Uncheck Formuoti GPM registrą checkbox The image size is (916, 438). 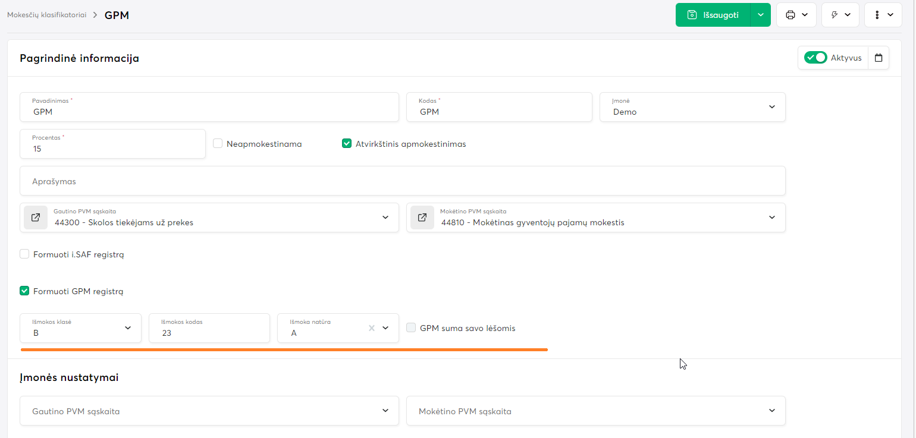[24, 291]
